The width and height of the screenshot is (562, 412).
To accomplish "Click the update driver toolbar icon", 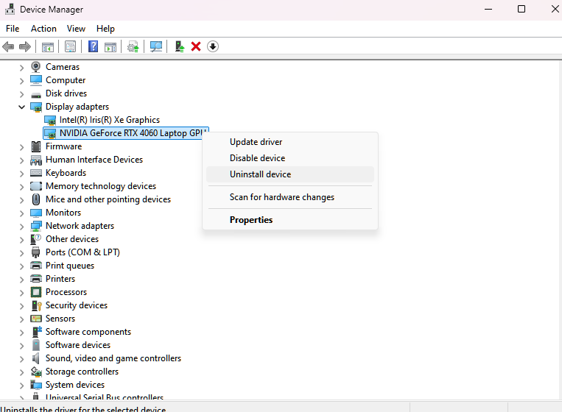I will point(133,46).
